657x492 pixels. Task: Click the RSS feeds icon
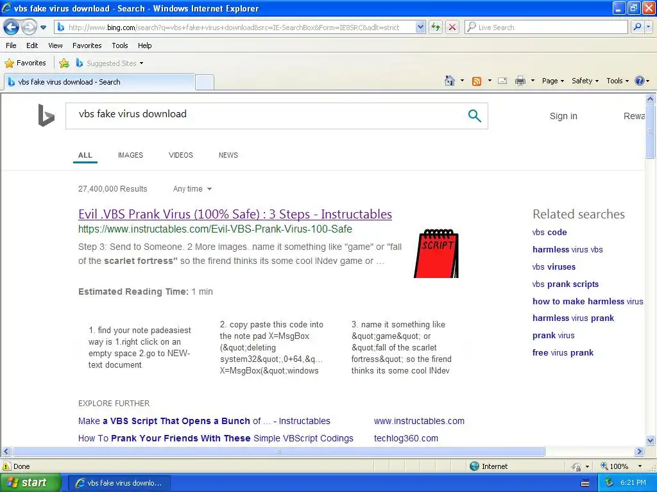click(x=477, y=81)
